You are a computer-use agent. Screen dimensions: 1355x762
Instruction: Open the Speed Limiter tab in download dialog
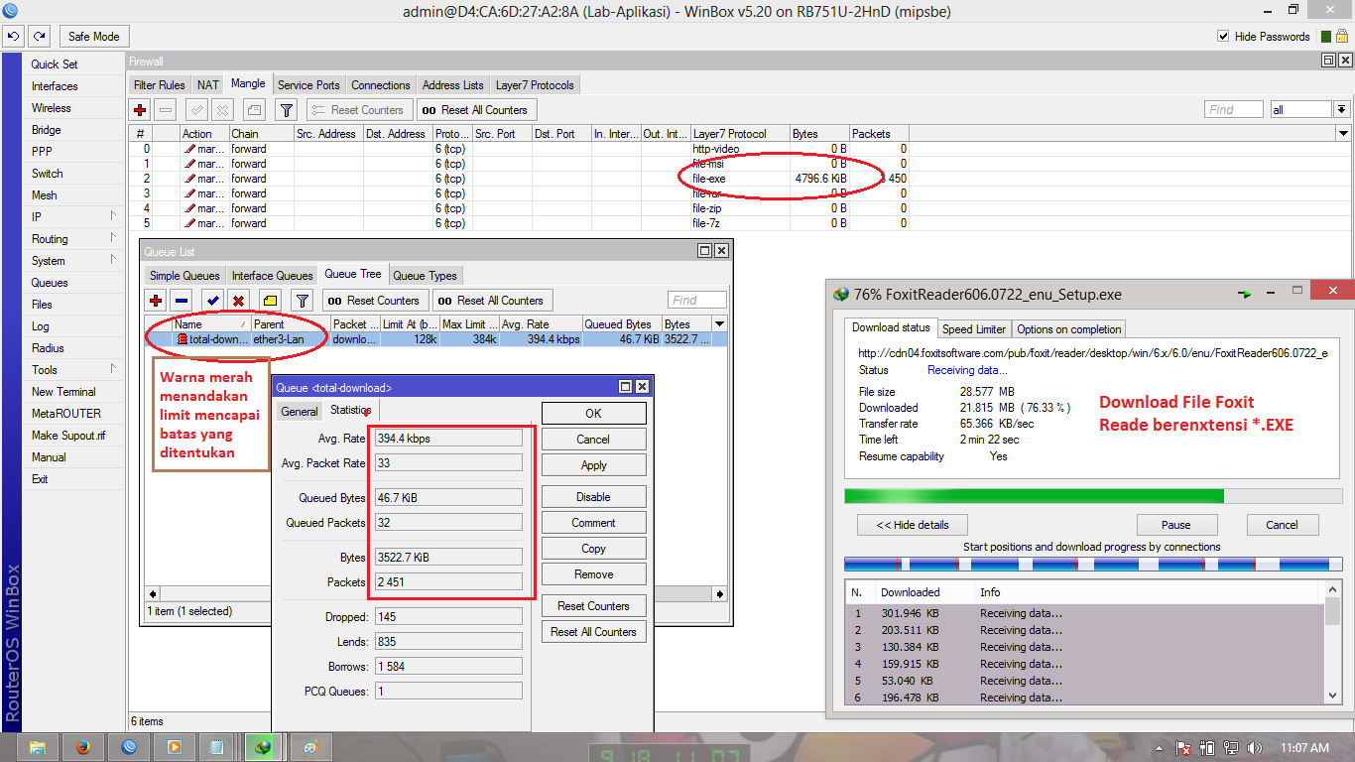point(974,329)
